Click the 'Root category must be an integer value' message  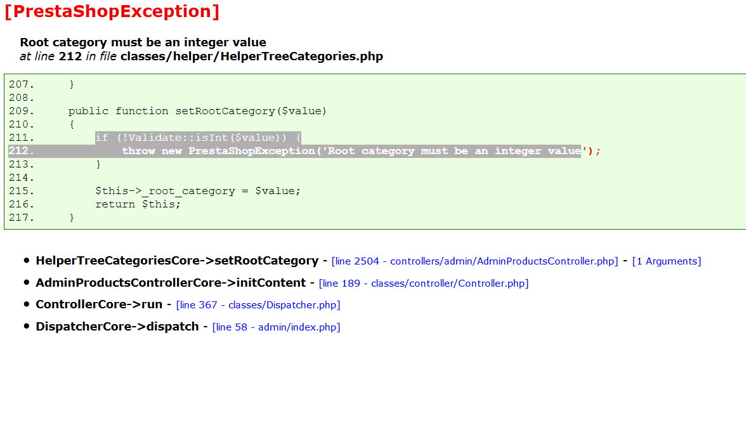pyautogui.click(x=143, y=43)
